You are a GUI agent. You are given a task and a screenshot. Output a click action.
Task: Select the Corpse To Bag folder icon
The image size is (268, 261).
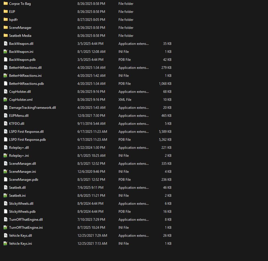[6, 3]
